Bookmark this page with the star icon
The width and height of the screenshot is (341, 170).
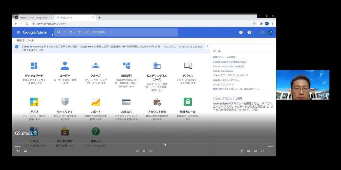(x=254, y=24)
